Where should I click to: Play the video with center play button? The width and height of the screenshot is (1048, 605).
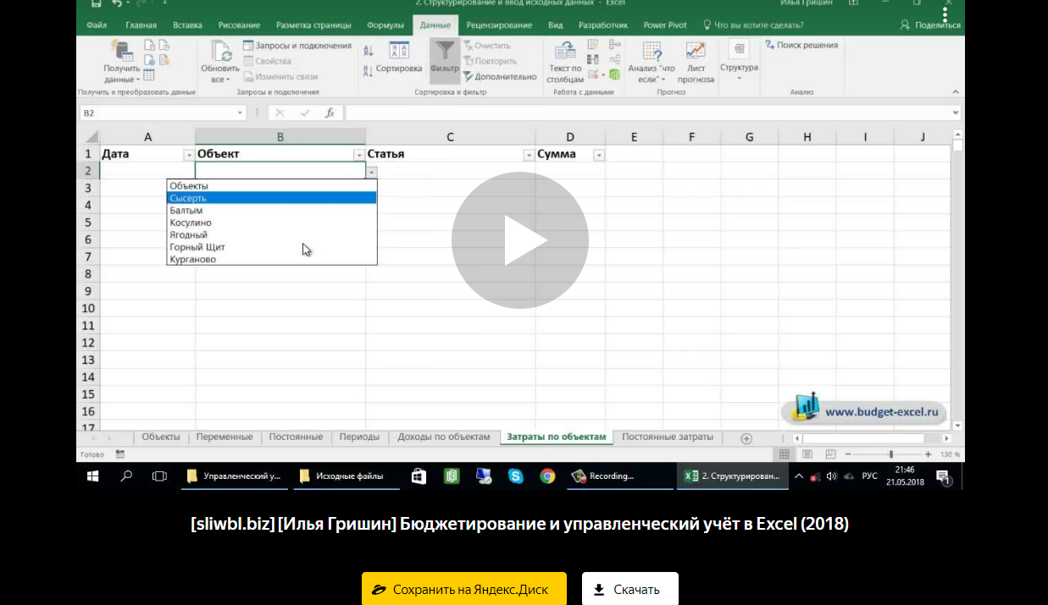(519, 239)
